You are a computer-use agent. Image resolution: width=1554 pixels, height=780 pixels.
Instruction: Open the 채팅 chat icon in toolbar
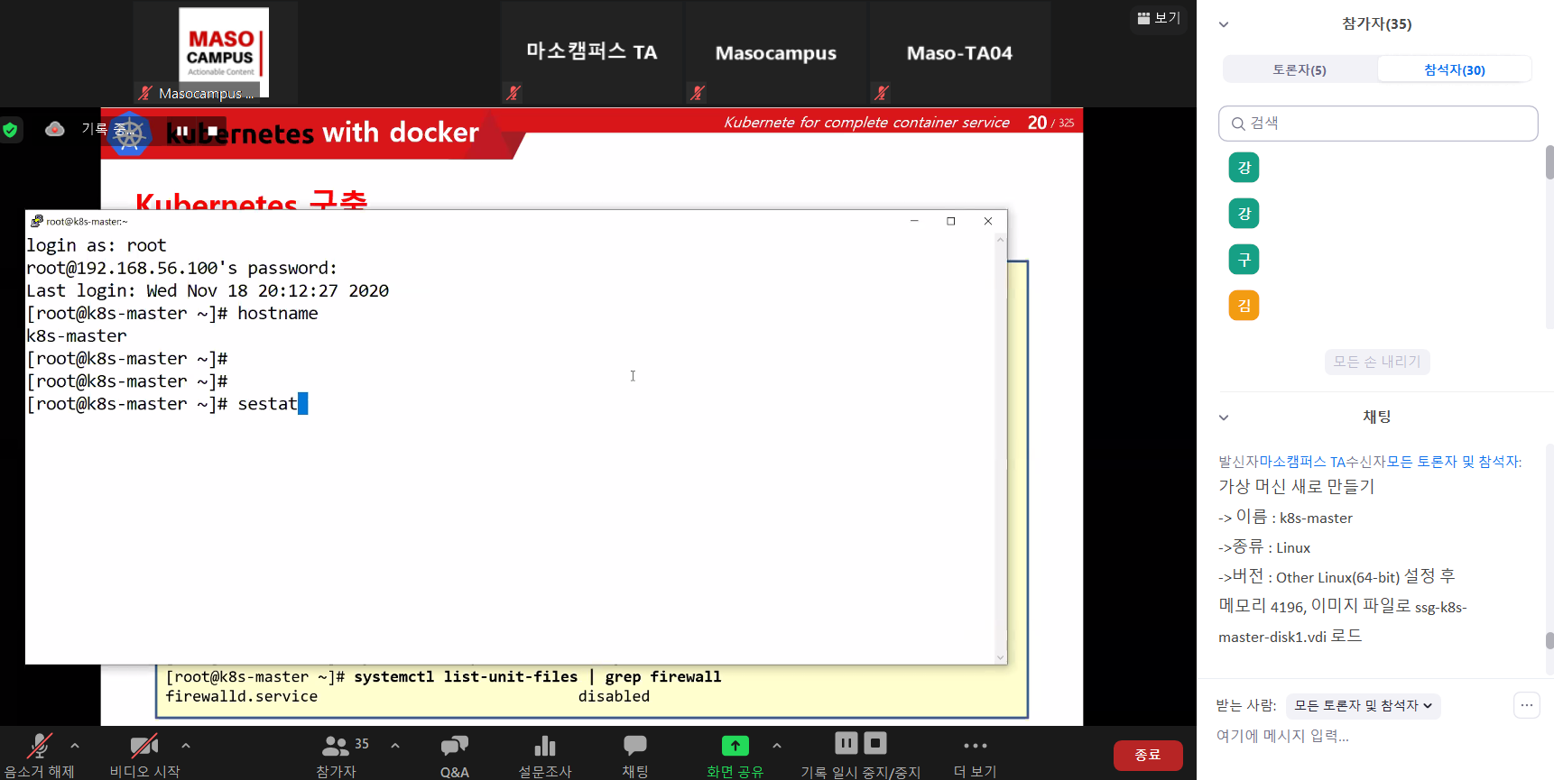[x=635, y=747]
